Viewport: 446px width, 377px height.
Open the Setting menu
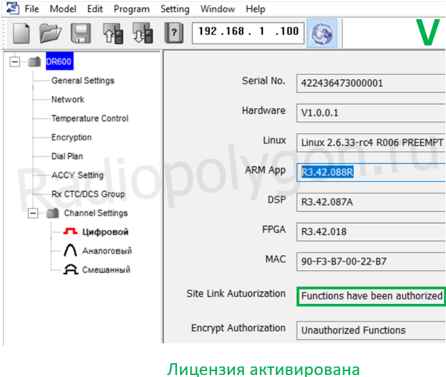click(174, 9)
